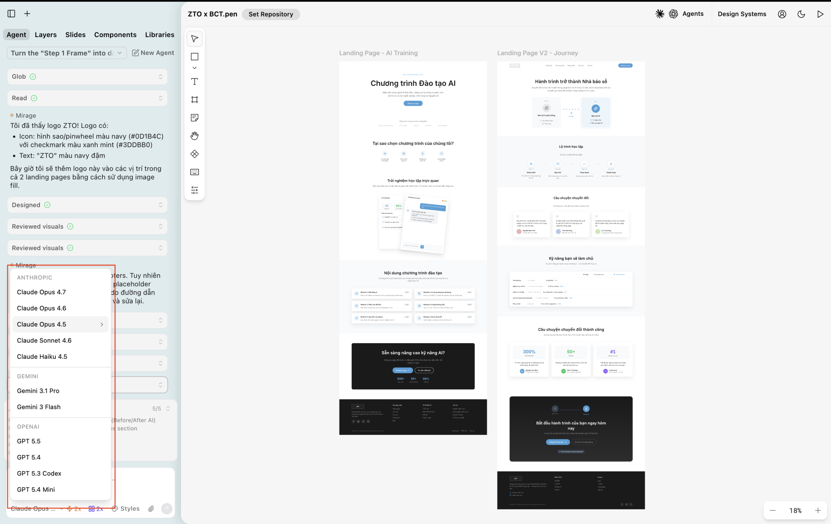Switch to the Slides tab
831x524 pixels.
75,34
